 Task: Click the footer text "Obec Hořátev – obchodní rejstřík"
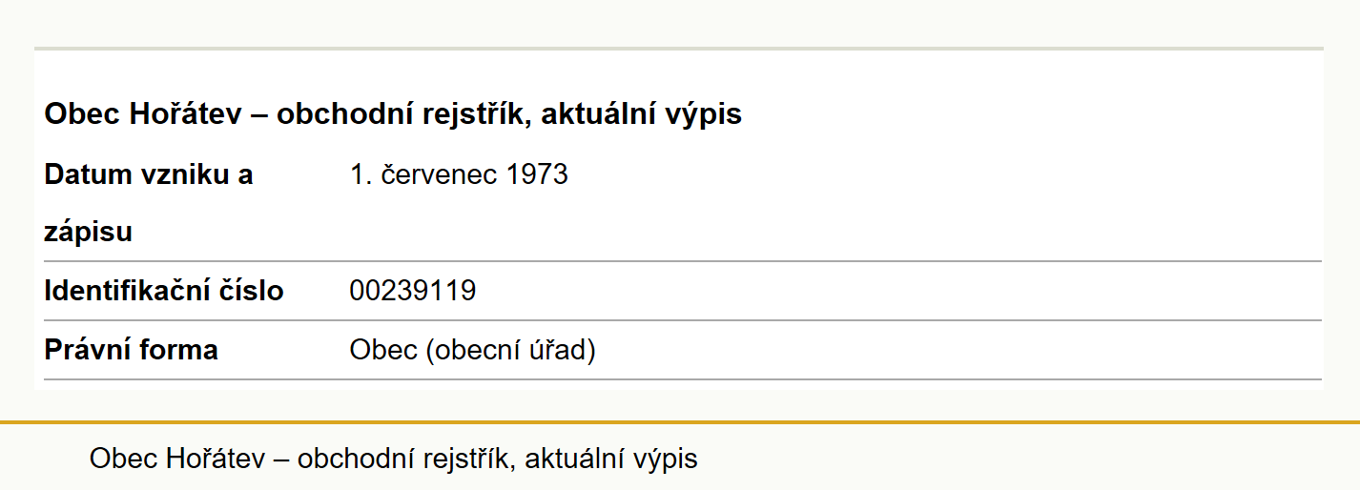pos(303,459)
